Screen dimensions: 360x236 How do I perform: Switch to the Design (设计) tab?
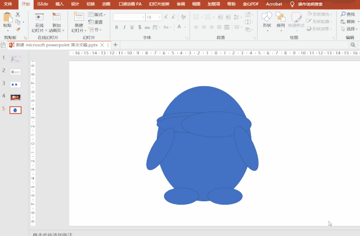point(75,4)
